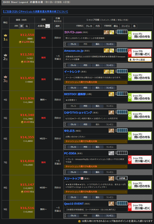Viewport: 154px width, 224px height.
Task: Open the イートレンド shop link
Action: (72, 72)
